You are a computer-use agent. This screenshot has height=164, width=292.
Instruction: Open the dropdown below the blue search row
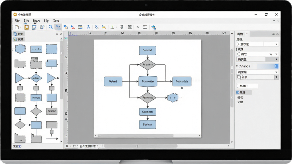(x=276, y=72)
